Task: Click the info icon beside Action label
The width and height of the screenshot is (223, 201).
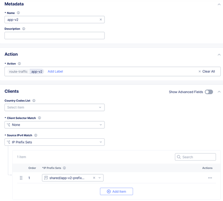Action: point(20,64)
